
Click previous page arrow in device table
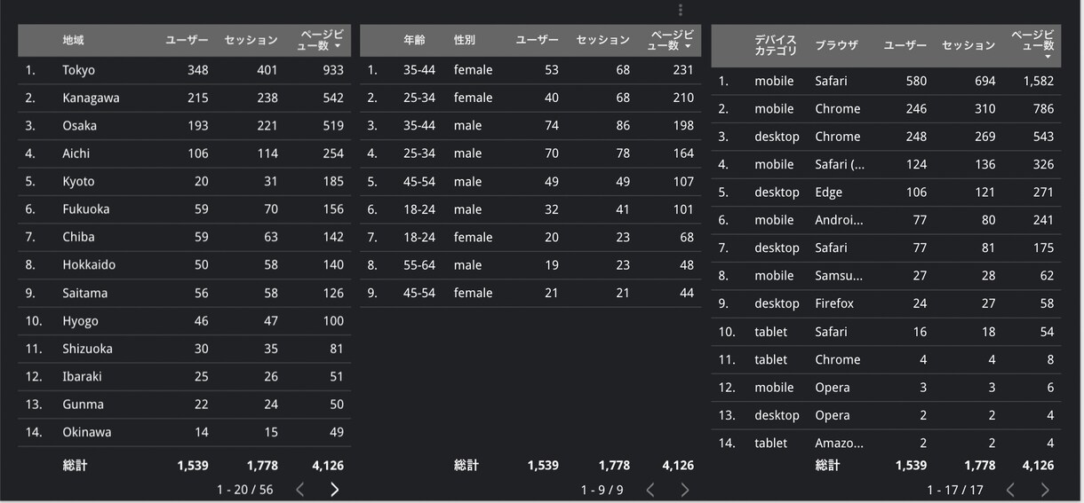click(x=1010, y=490)
